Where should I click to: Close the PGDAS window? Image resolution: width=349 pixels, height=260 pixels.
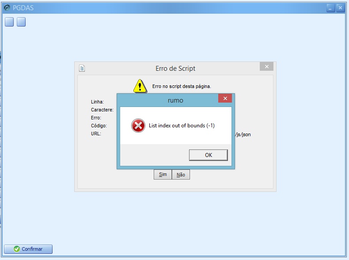[340, 8]
